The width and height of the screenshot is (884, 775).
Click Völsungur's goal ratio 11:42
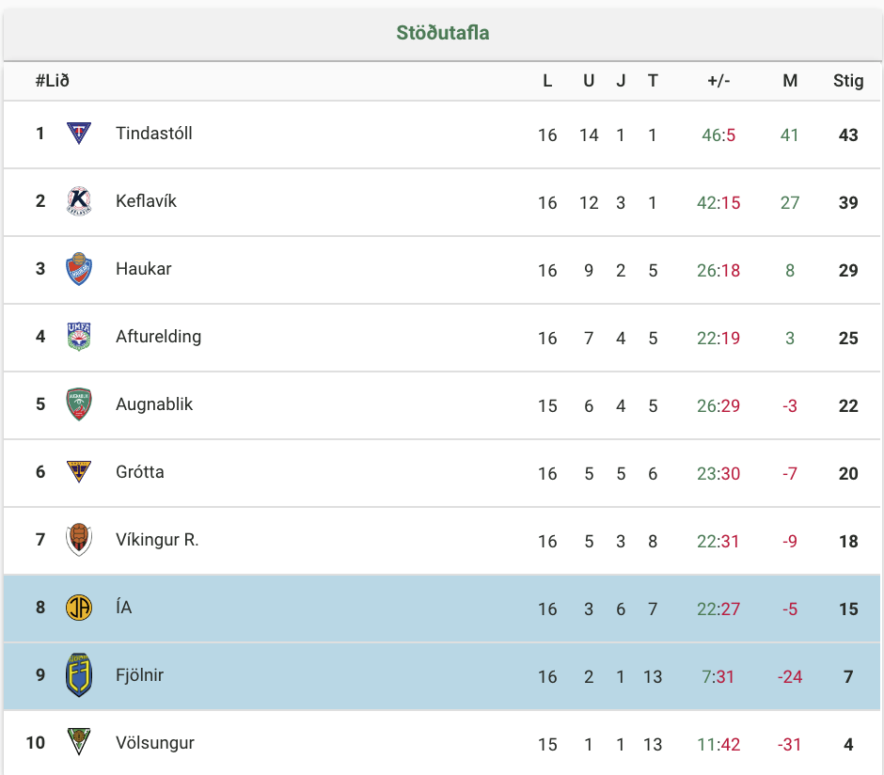click(x=718, y=745)
